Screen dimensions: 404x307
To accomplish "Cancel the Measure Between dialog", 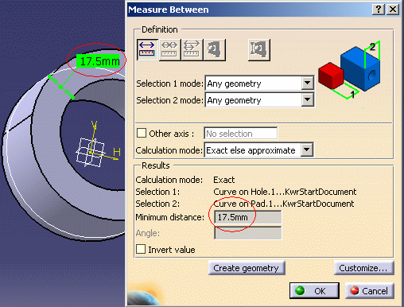I will 370,290.
